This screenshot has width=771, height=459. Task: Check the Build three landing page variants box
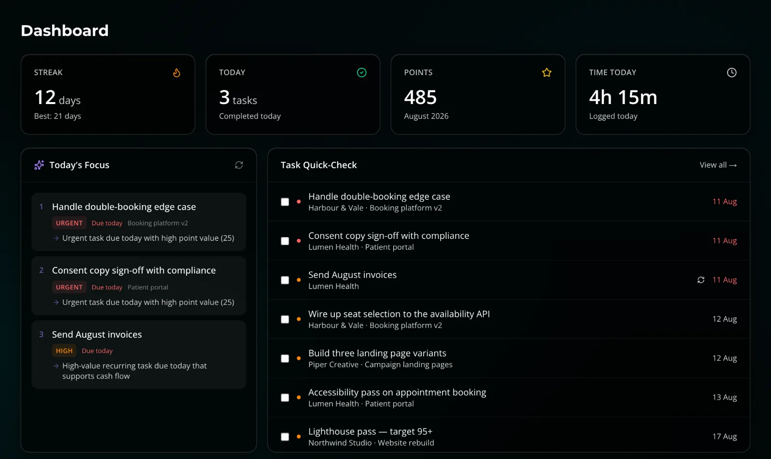click(x=285, y=358)
